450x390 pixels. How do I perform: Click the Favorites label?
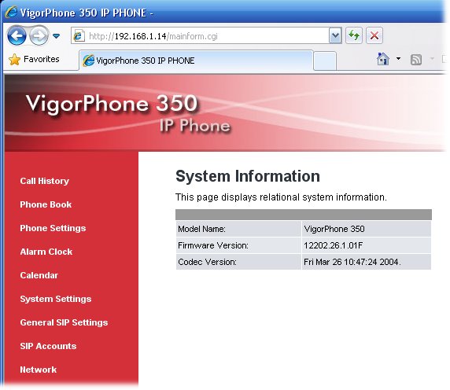pyautogui.click(x=42, y=59)
